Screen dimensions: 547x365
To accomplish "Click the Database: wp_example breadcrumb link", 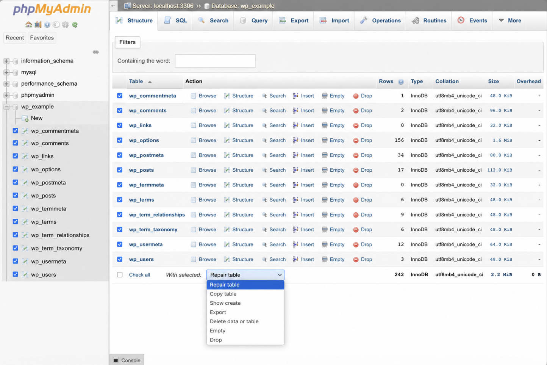I will point(242,6).
